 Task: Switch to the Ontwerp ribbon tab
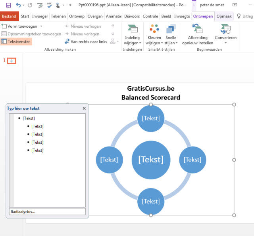[77, 16]
